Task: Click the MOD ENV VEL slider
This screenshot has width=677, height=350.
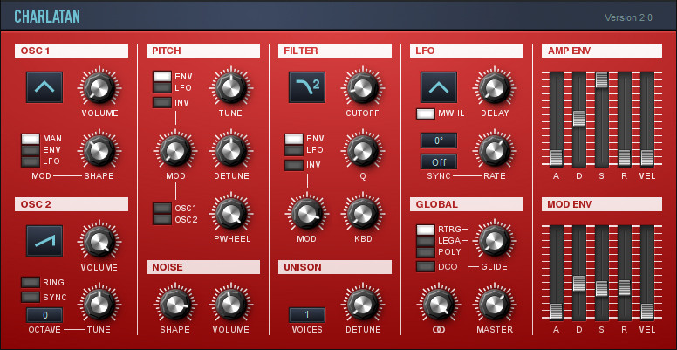Action: point(646,272)
